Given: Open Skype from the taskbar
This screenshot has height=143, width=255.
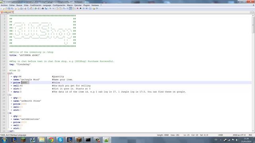Looking at the screenshot, I should point(60,140).
